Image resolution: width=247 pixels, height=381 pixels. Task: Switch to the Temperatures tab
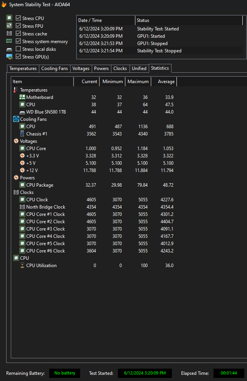tap(23, 69)
